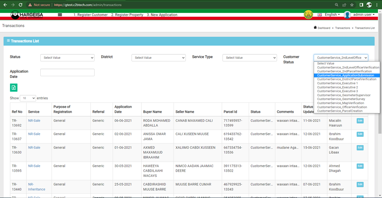Click the round government emblem icon

tap(308, 15)
